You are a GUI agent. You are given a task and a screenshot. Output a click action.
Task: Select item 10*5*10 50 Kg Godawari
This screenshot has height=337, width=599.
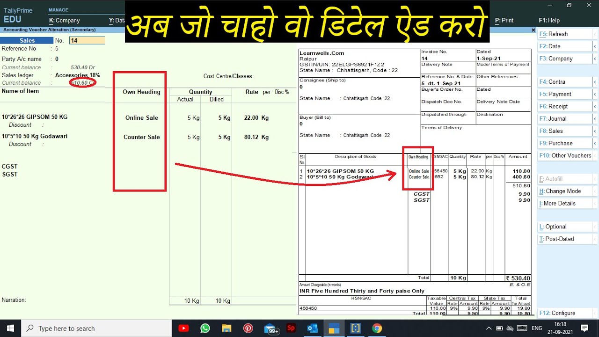pos(35,136)
